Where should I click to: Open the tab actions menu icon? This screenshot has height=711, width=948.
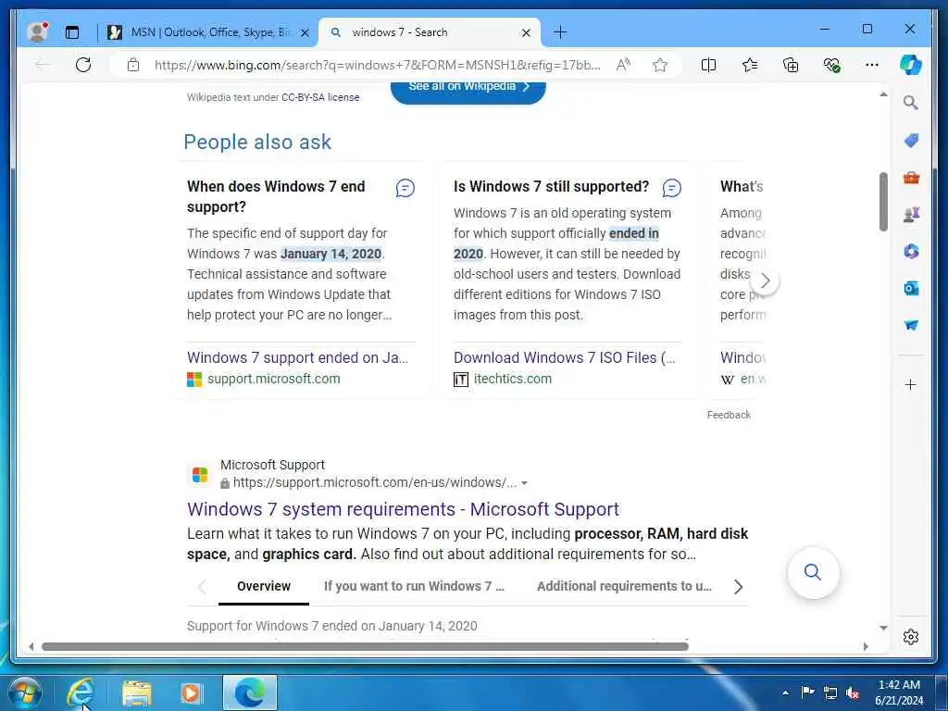72,32
